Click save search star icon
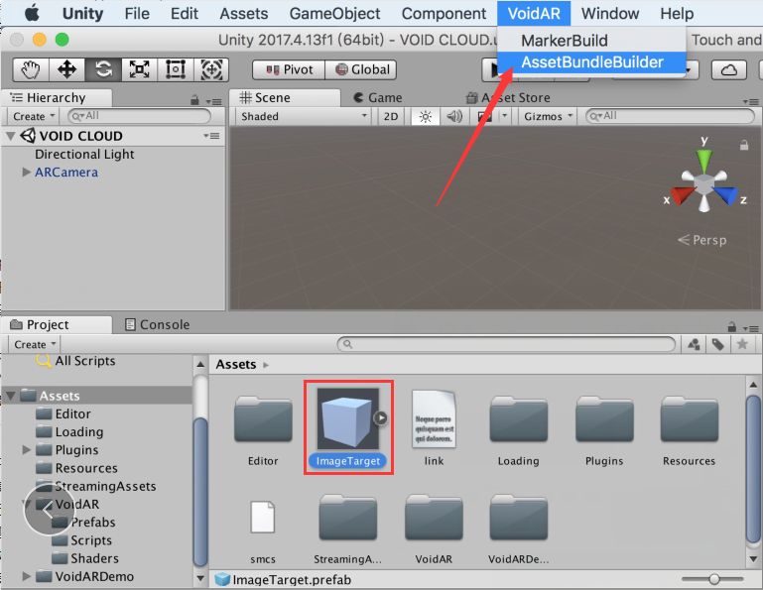763x590 pixels. coord(742,344)
